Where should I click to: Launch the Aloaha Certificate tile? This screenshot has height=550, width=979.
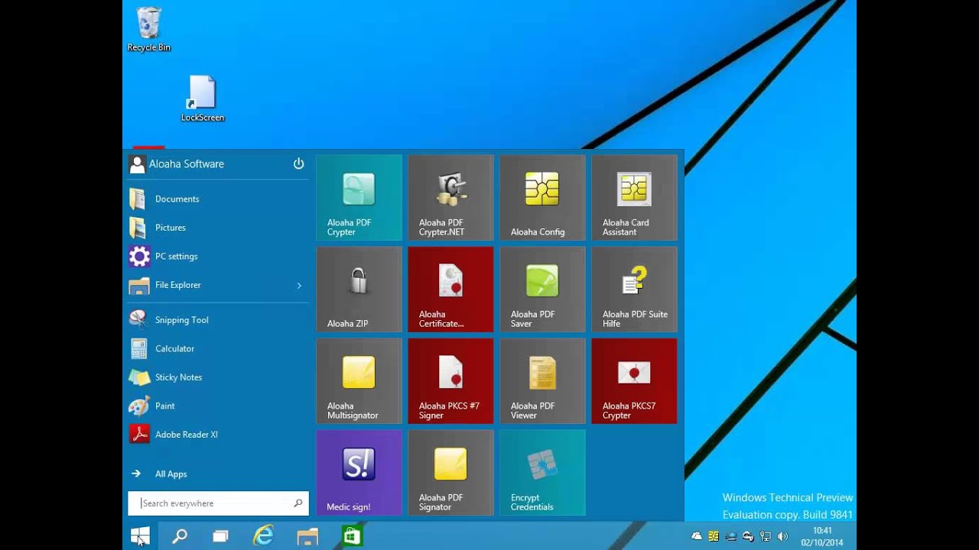pos(450,290)
